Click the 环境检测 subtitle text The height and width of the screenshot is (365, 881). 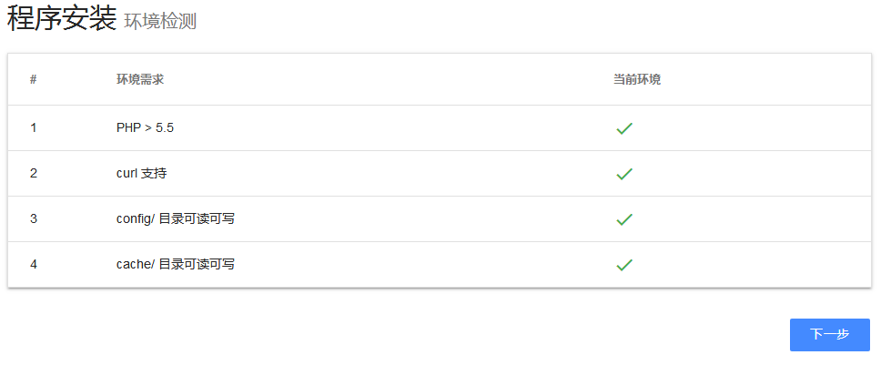[x=160, y=21]
